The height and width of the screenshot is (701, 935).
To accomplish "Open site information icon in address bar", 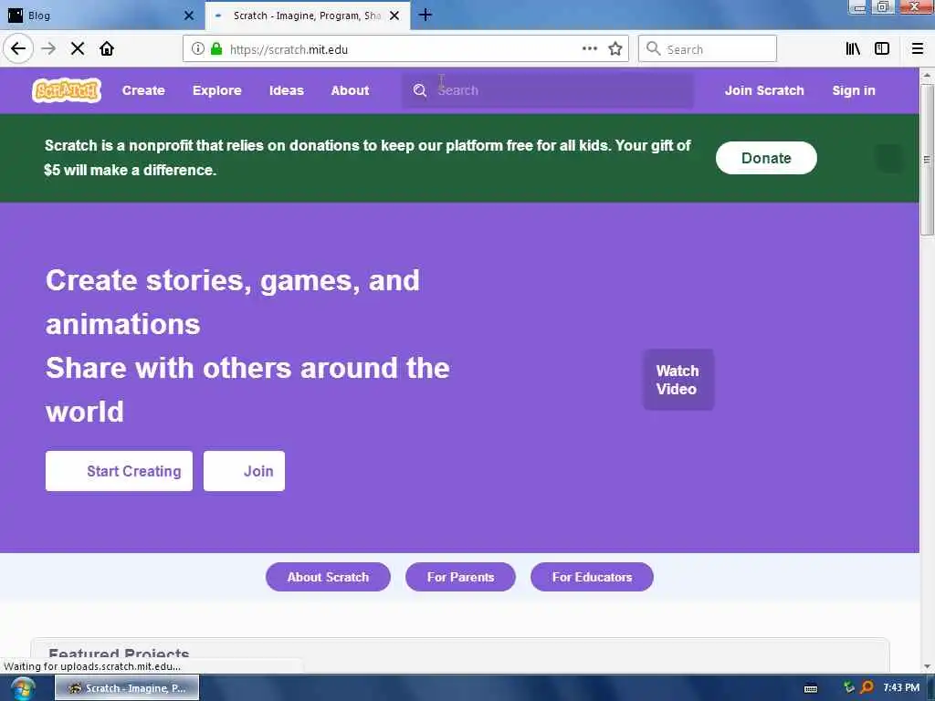I will point(197,49).
